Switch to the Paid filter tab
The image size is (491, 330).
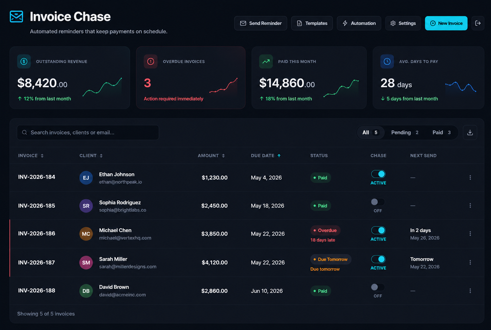click(442, 133)
